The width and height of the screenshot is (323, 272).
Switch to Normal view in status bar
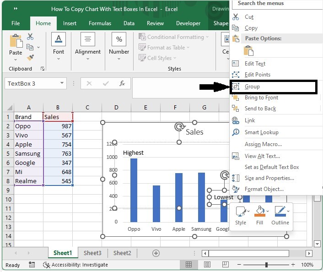click(188, 265)
